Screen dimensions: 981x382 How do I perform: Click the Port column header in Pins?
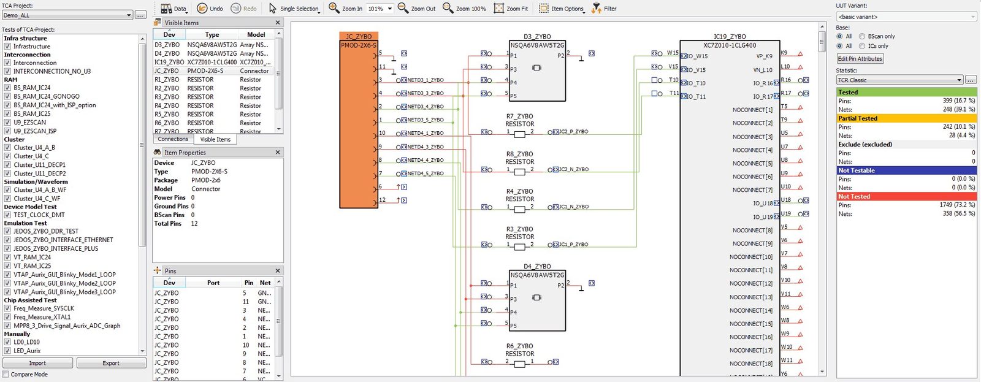(x=213, y=283)
